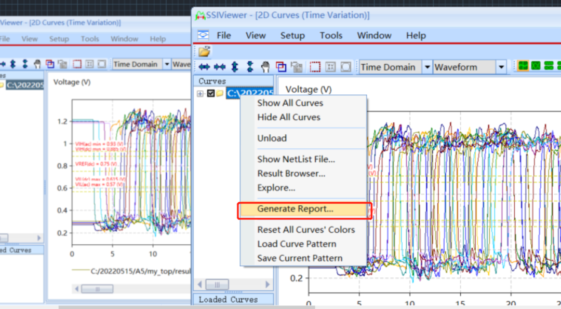Screen dimensions: 561x309
Task: Click the Curves panel scrollbar thumb in front window
Action: (217, 285)
